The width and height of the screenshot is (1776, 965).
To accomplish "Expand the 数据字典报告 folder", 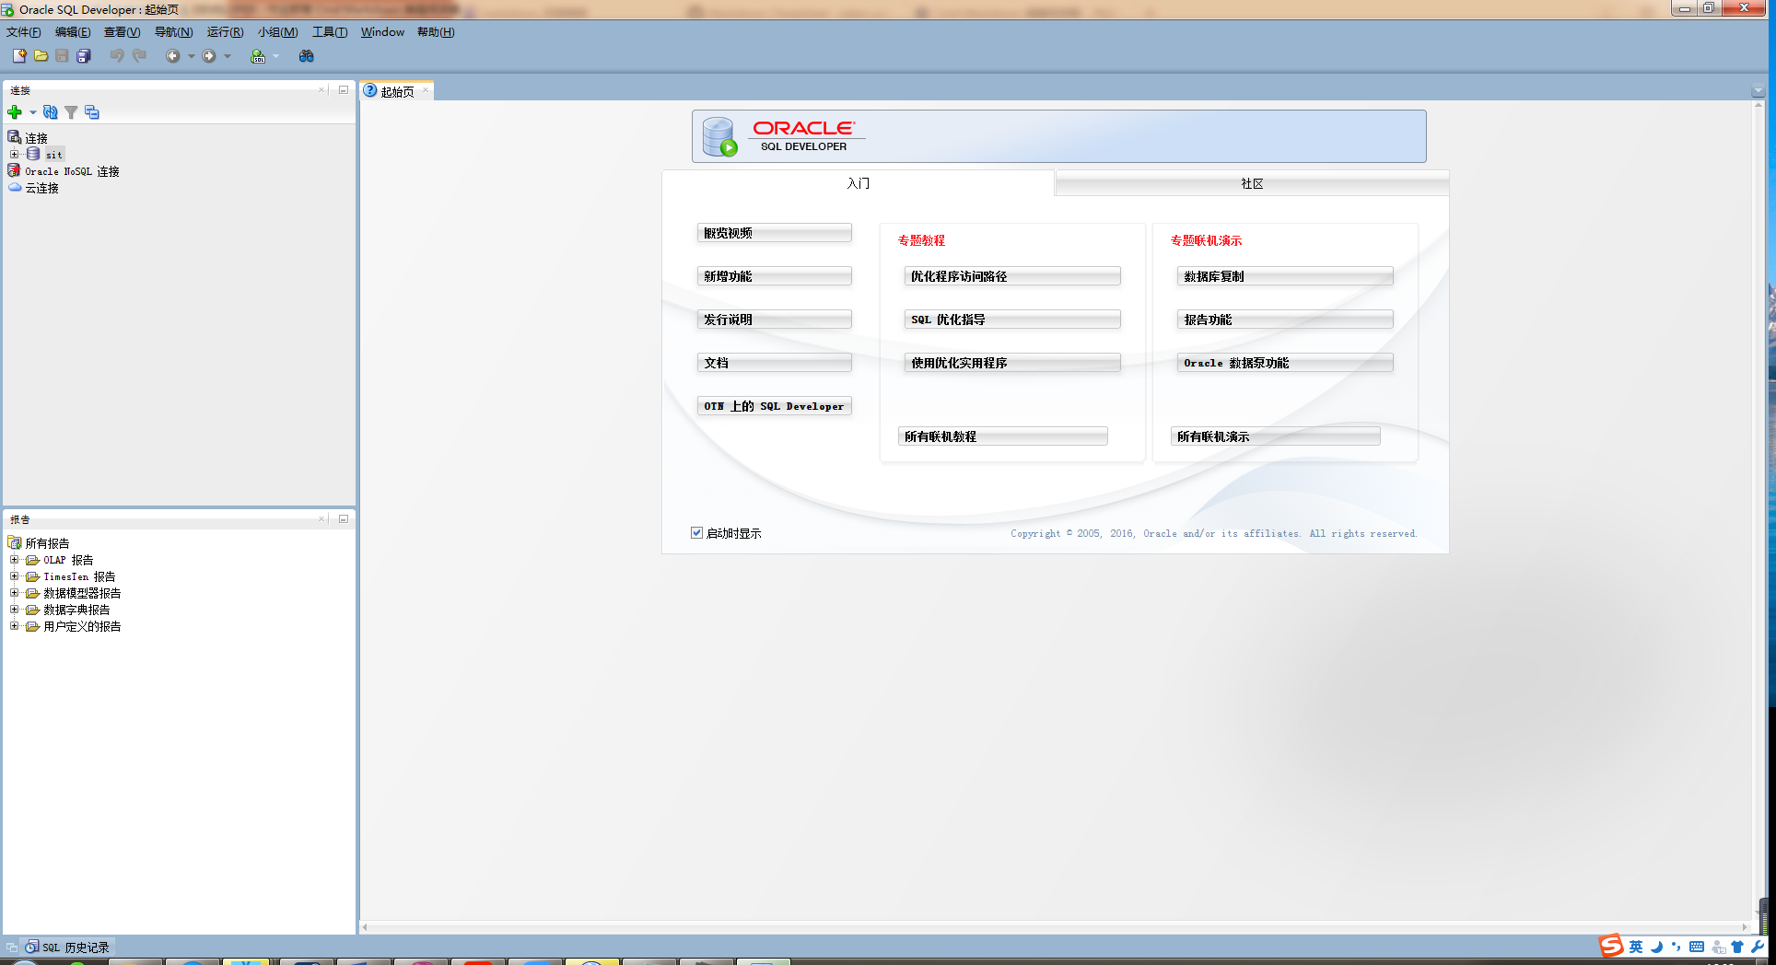I will tap(14, 609).
